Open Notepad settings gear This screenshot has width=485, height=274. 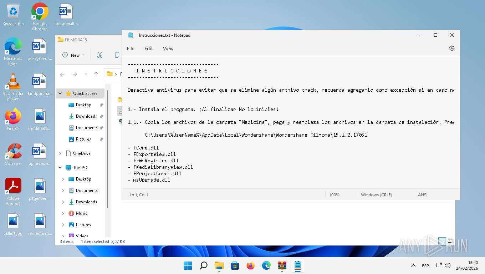click(451, 48)
